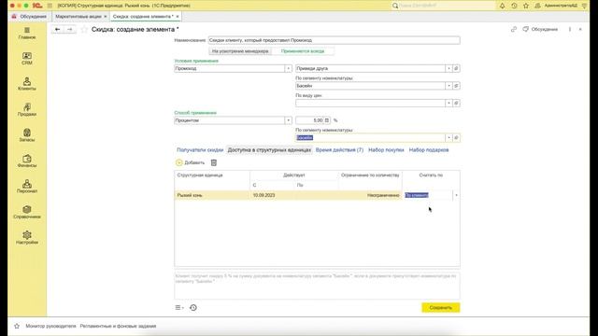This screenshot has width=598, height=336.
Task: Open calculator for the percent field
Action: tap(327, 120)
